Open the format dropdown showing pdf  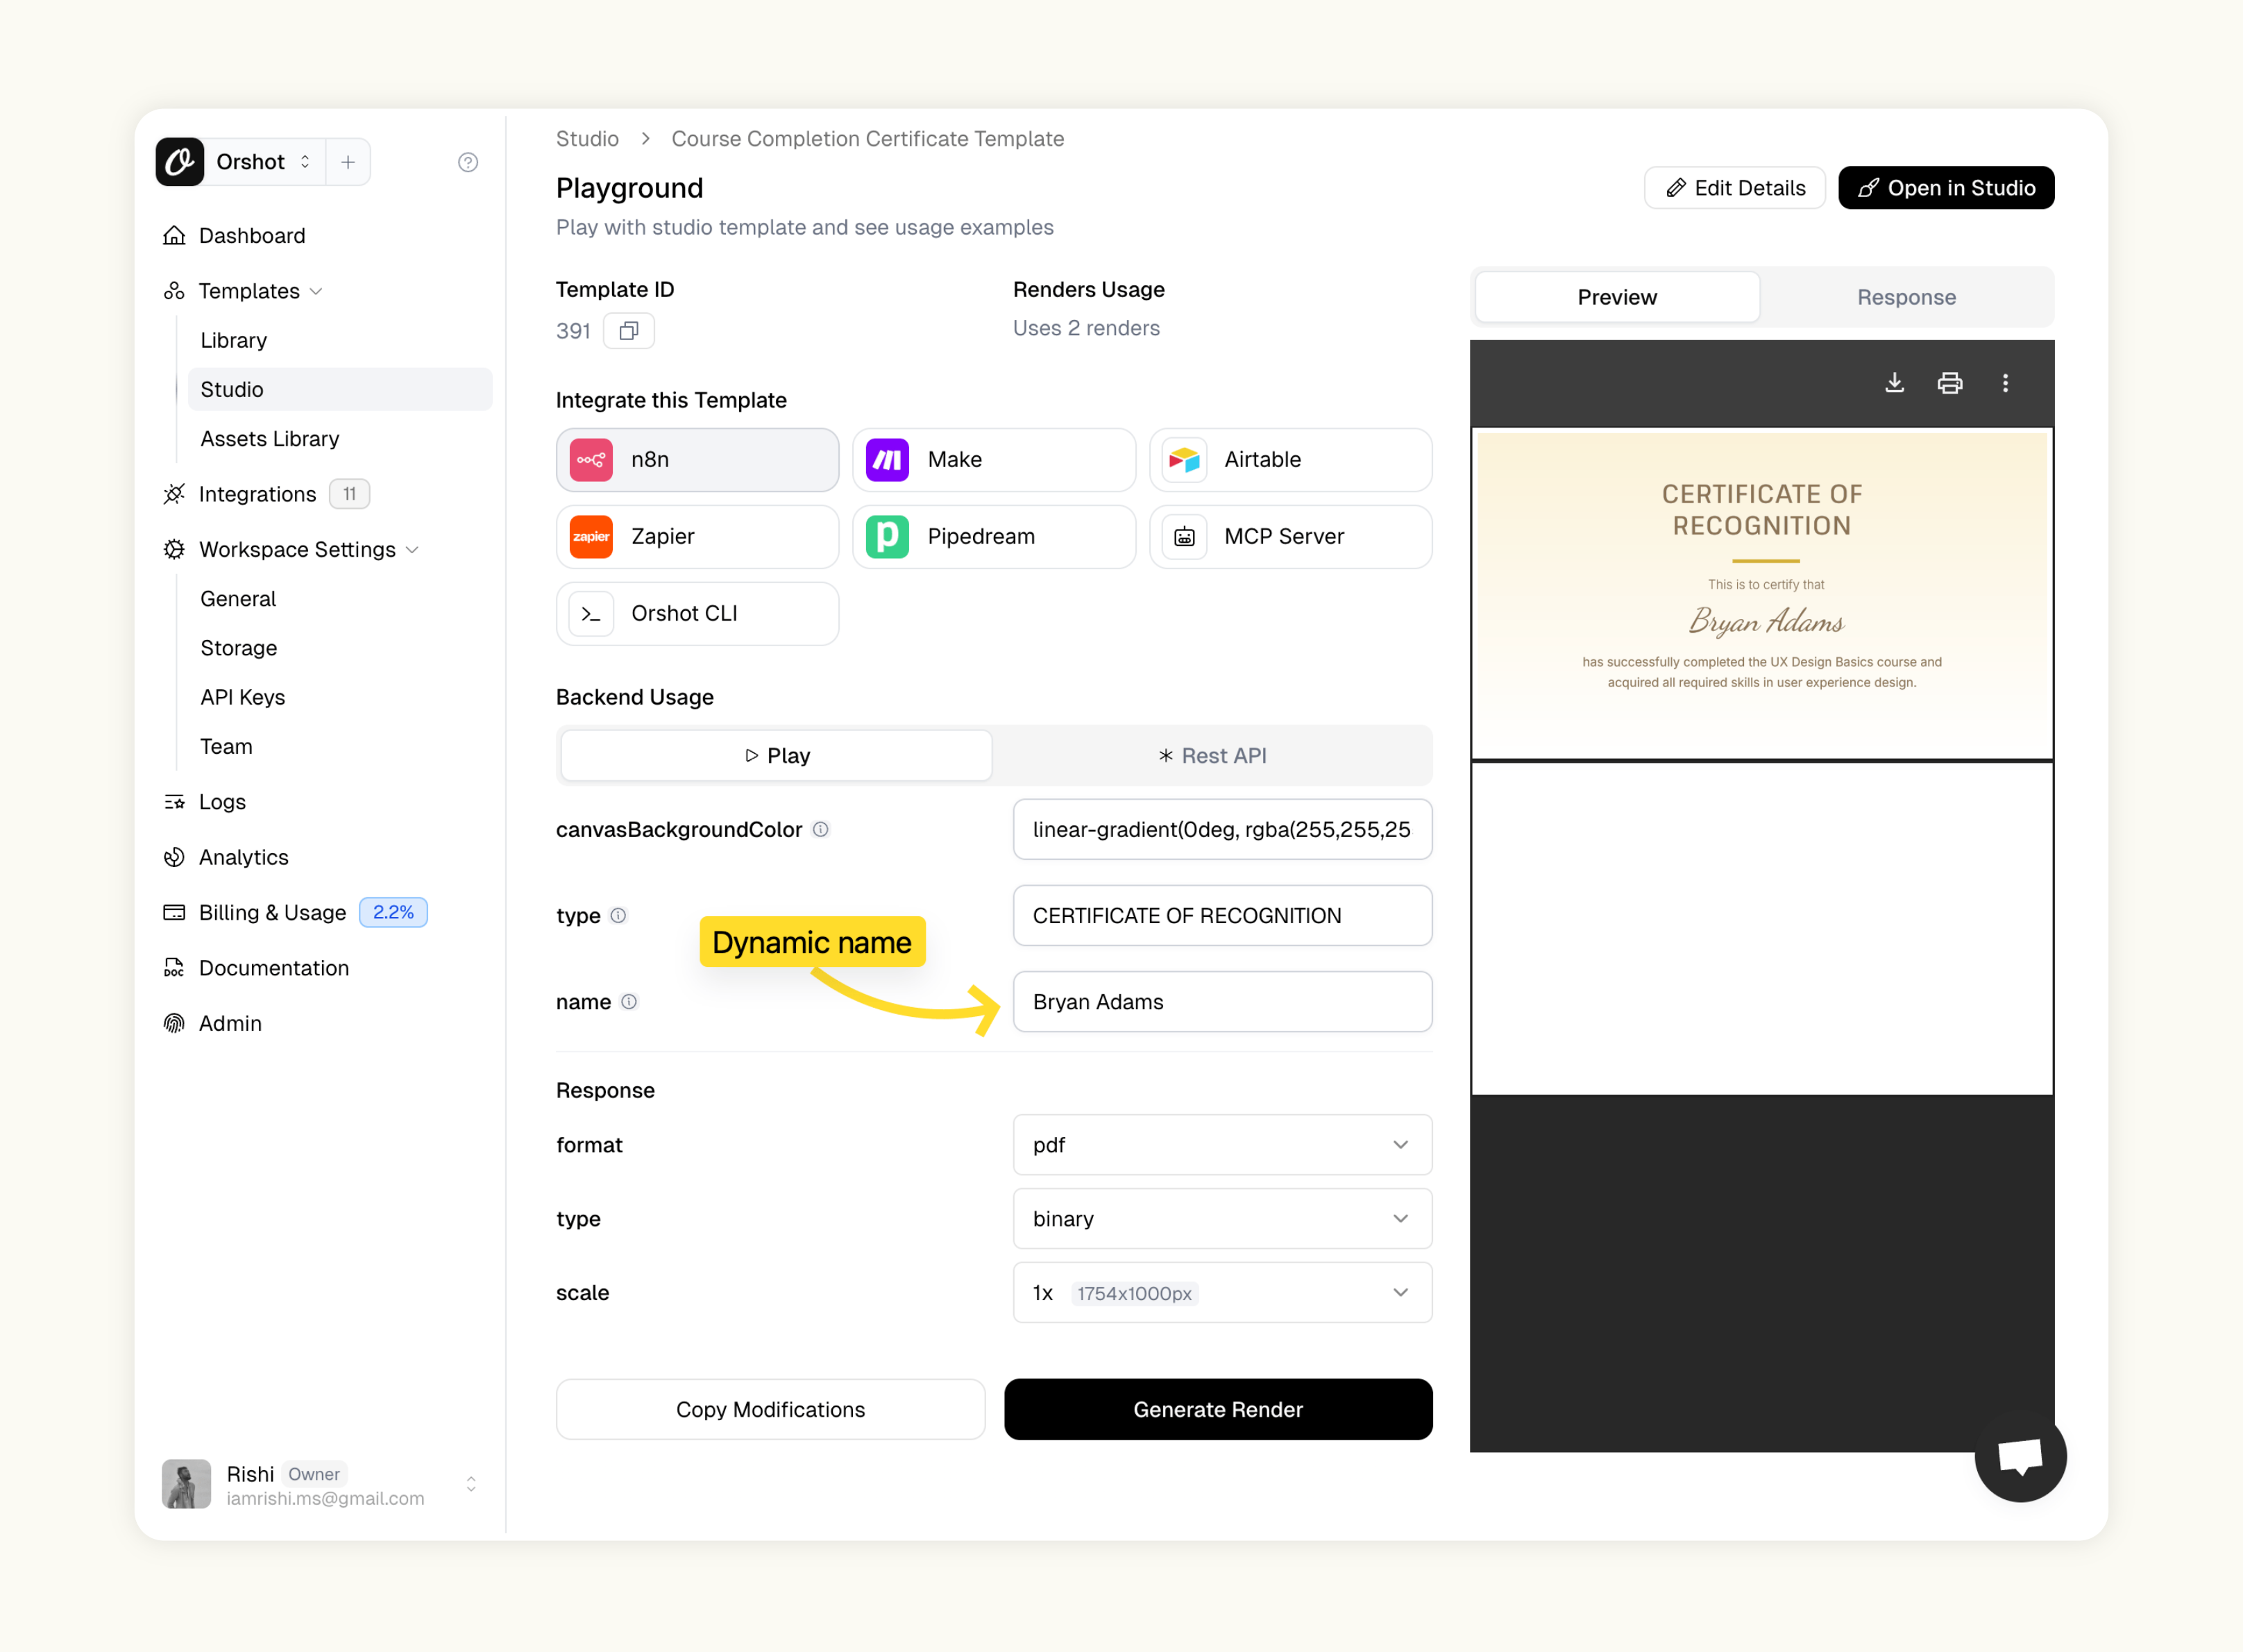tap(1222, 1144)
